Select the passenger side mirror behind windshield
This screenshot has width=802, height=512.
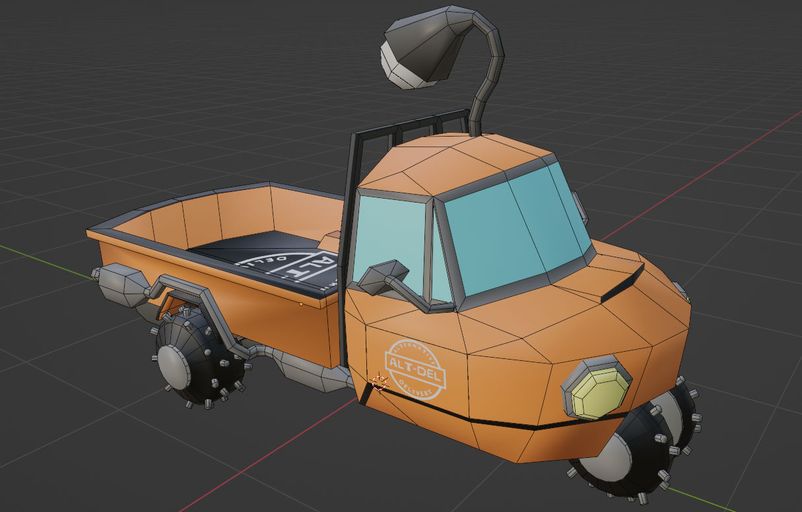[x=581, y=207]
